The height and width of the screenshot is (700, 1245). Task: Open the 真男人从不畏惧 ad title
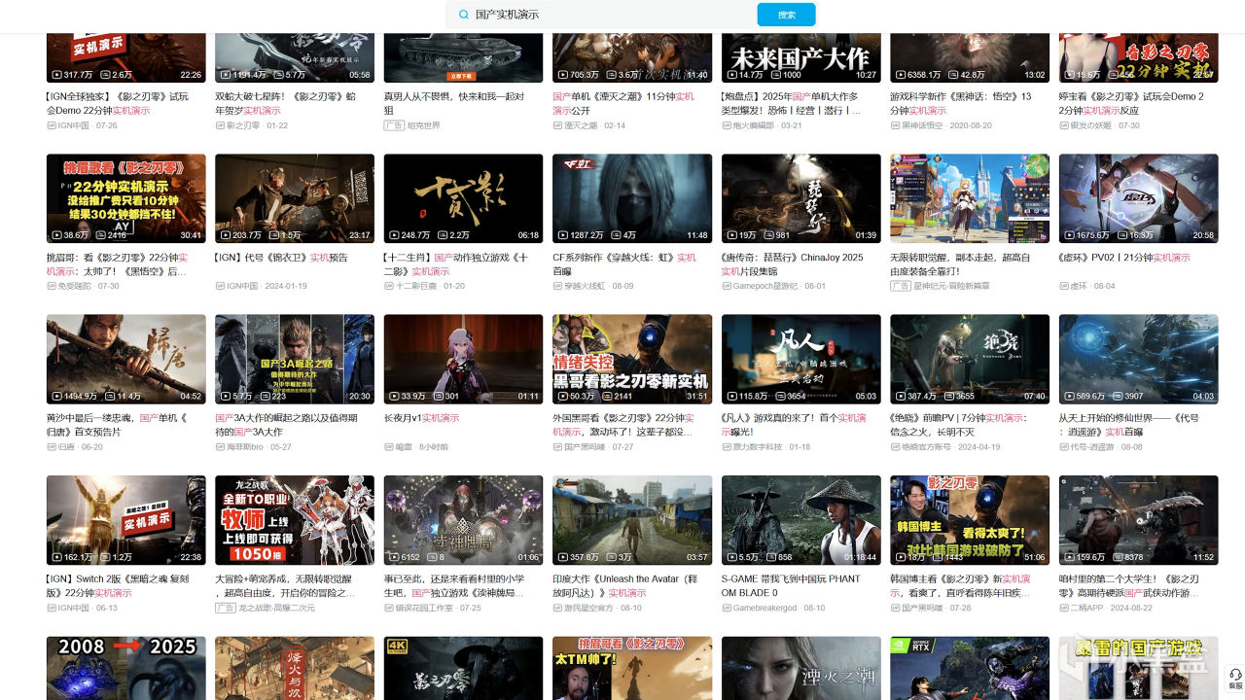pos(454,103)
